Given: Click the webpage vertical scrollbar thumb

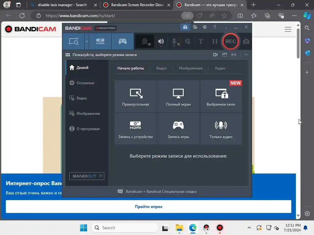Looking at the screenshot, I should pyautogui.click(x=298, y=43).
